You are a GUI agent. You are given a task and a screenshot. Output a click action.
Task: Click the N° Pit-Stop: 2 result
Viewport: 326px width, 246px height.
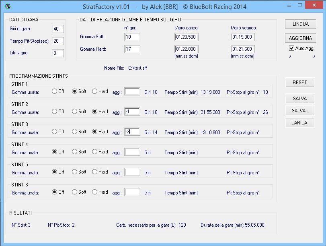pyautogui.click(x=61, y=225)
